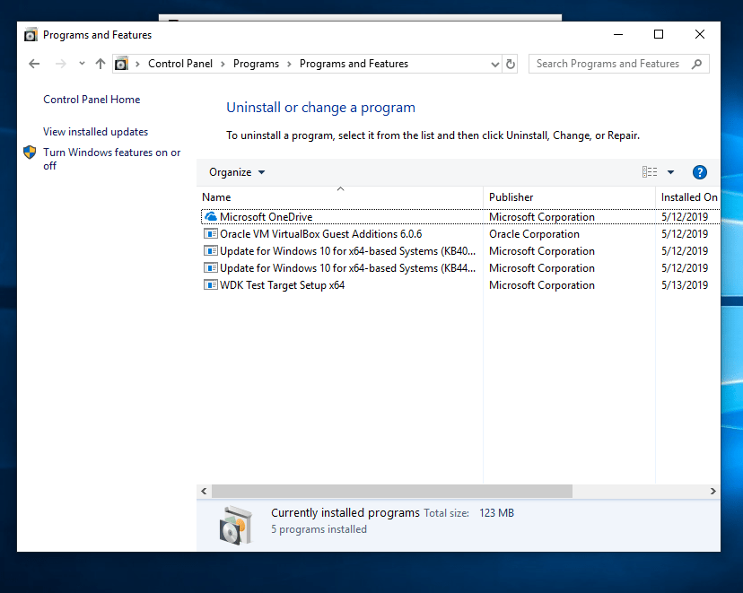743x593 pixels.
Task: Select the Microsoft OneDrive program row
Action: (x=460, y=217)
